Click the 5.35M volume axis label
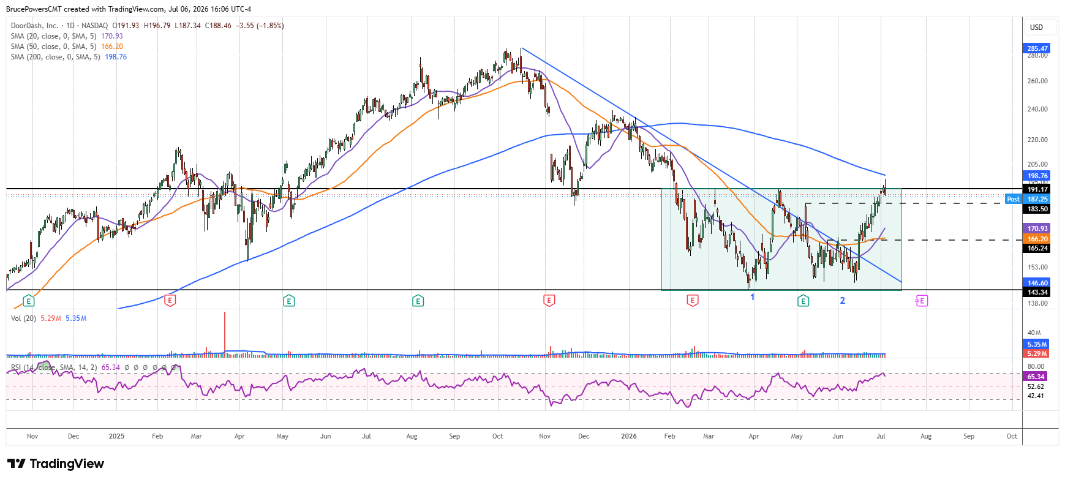This screenshot has width=1065, height=482. point(1037,344)
